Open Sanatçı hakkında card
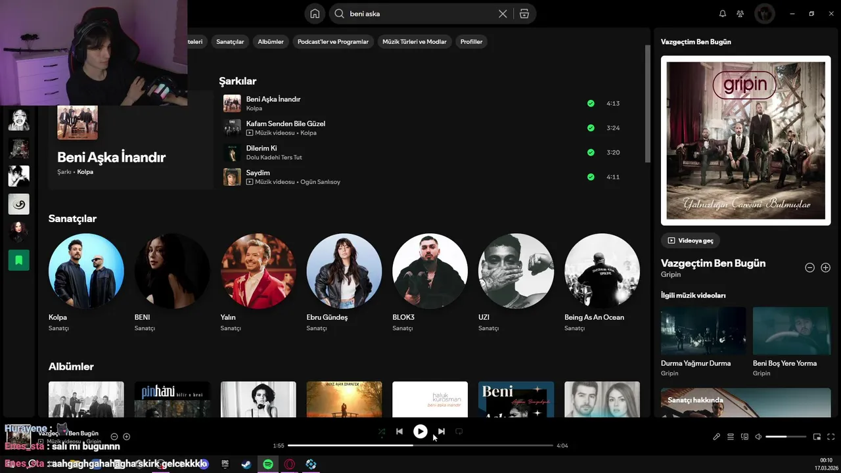Screen dimensions: 841x473 746,403
